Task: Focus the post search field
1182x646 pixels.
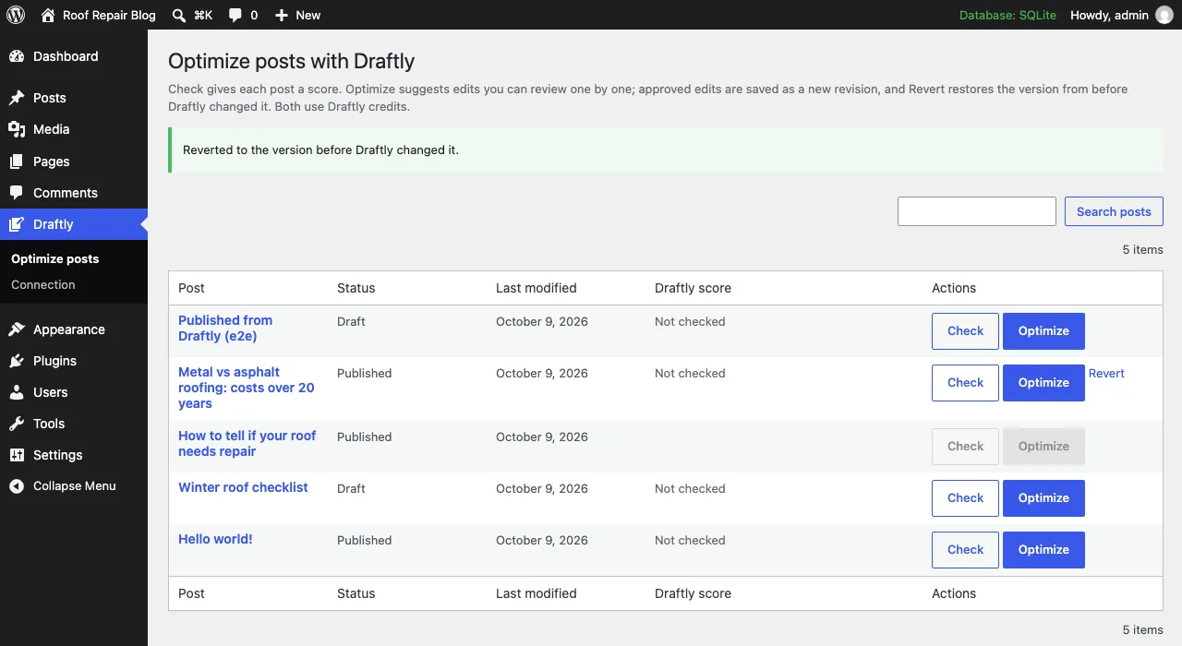Action: 977,211
